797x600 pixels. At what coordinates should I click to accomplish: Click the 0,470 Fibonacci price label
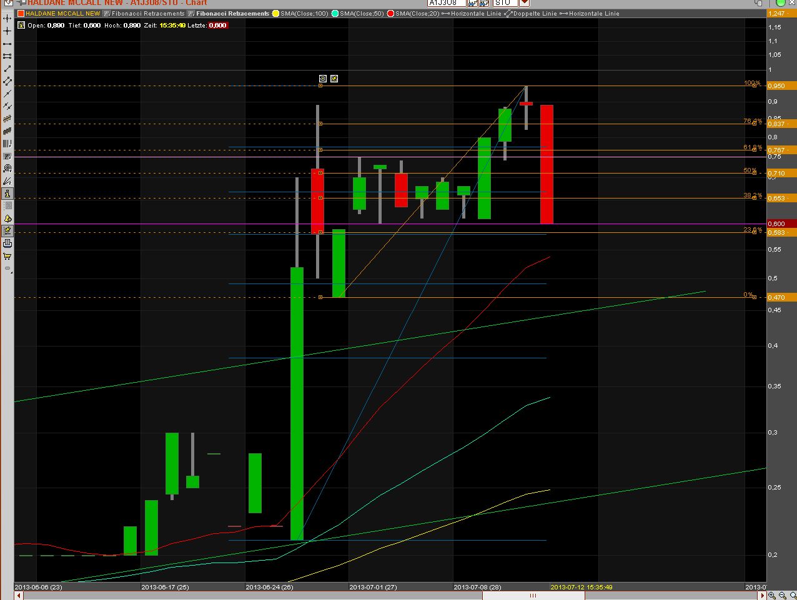(x=781, y=297)
